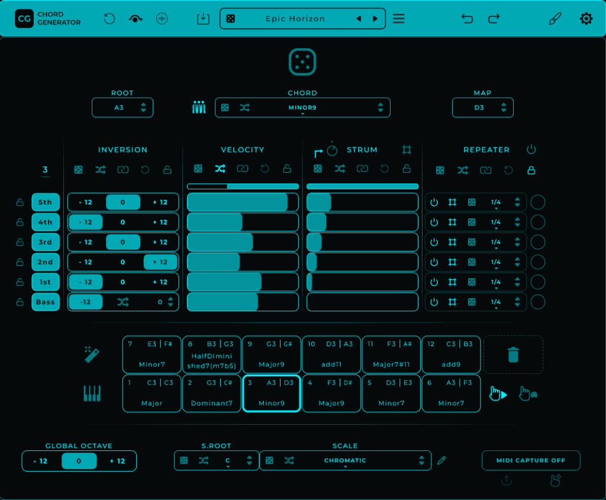606x500 pixels.
Task: Adjust 4th row strum slider
Action: 362,222
